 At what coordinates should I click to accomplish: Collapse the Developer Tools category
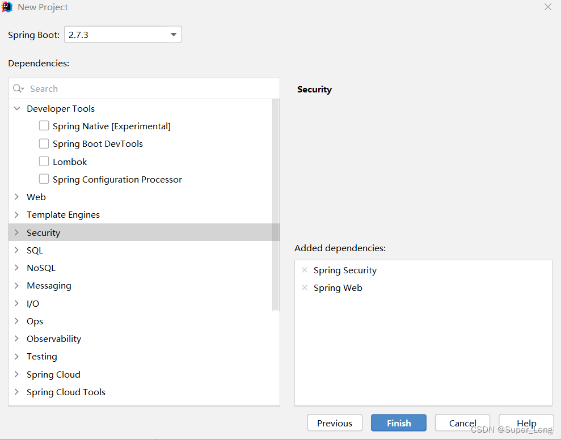pos(17,108)
